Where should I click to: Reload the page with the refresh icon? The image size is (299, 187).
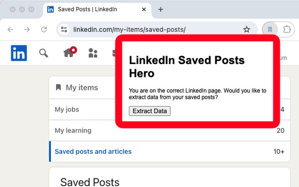point(44,29)
